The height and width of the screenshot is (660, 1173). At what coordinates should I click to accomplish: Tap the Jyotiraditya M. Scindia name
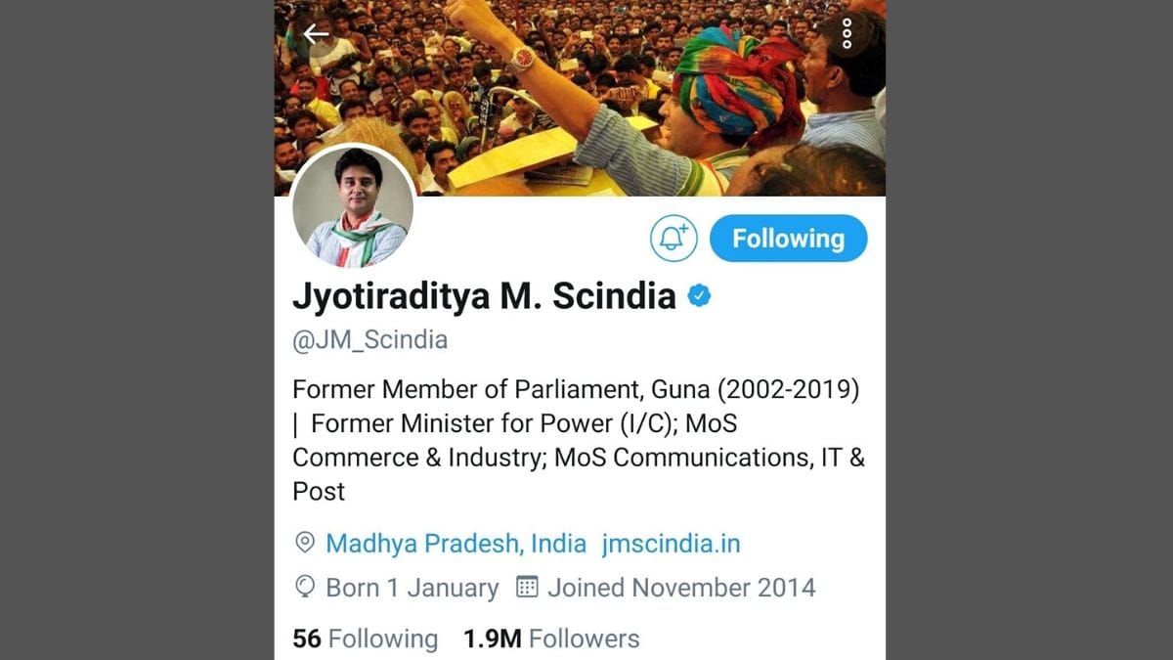click(484, 296)
